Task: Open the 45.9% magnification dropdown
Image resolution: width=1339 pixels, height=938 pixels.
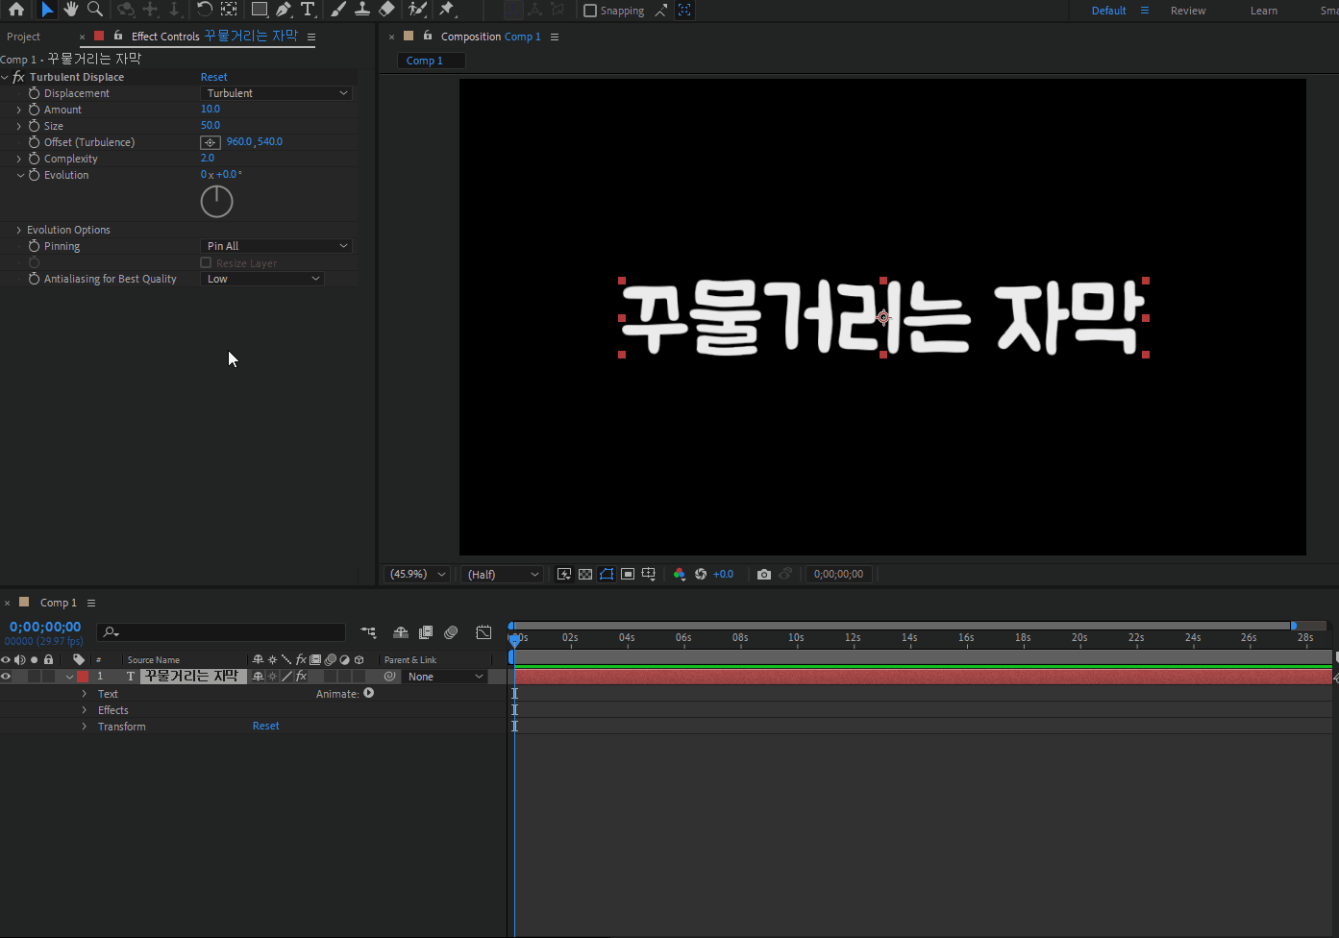Action: pyautogui.click(x=417, y=574)
